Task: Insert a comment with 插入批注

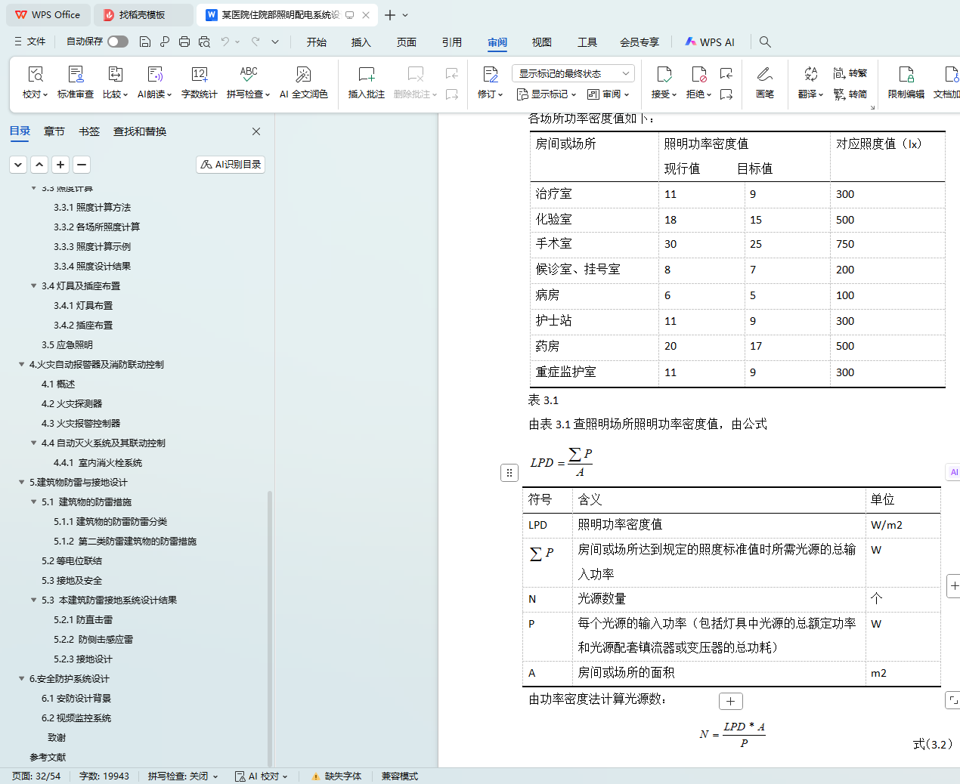Action: [367, 82]
